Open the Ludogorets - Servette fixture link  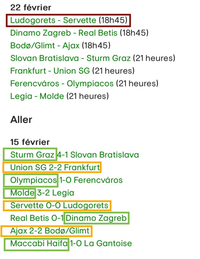tap(53, 20)
